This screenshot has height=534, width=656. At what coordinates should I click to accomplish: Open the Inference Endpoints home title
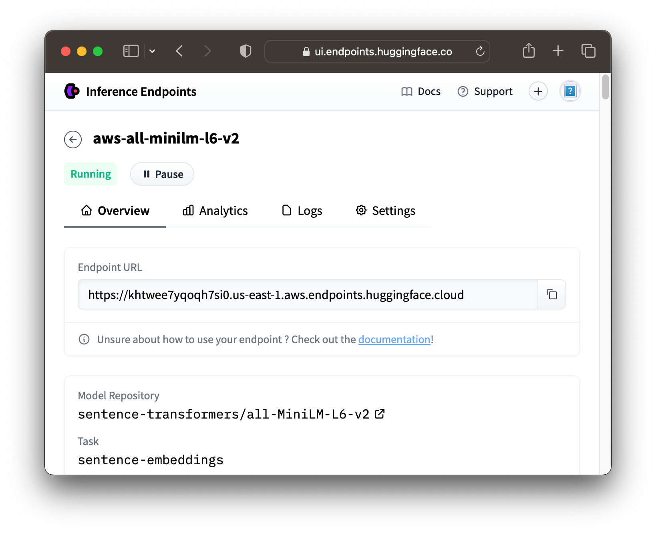click(141, 91)
